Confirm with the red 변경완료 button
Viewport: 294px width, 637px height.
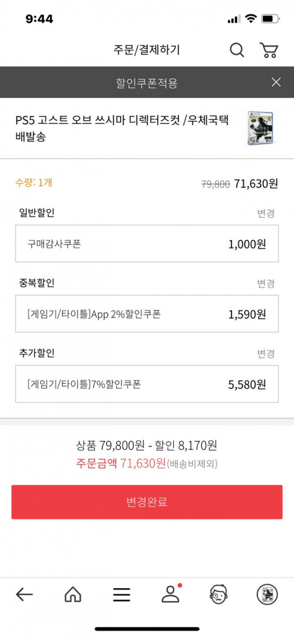147,502
